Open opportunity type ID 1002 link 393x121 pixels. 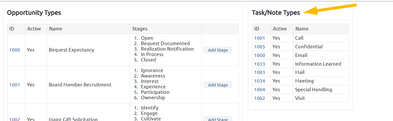pyautogui.click(x=14, y=119)
